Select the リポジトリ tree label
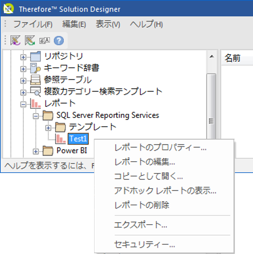 [x=63, y=56]
